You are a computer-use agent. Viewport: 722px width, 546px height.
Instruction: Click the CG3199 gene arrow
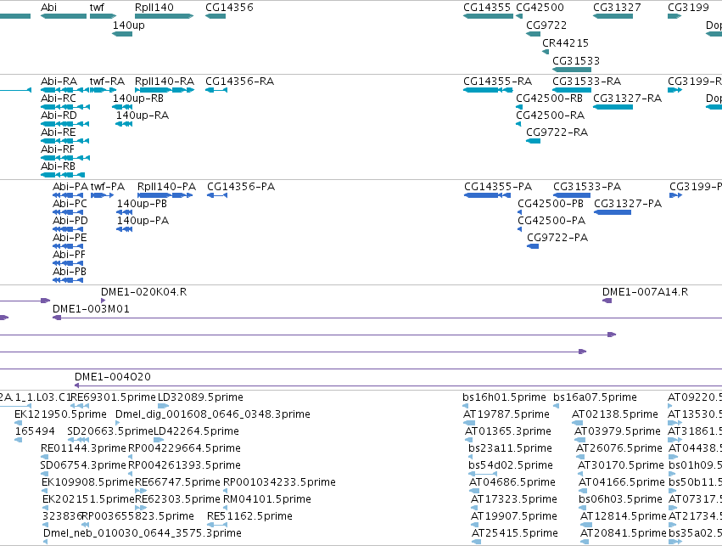[674, 16]
